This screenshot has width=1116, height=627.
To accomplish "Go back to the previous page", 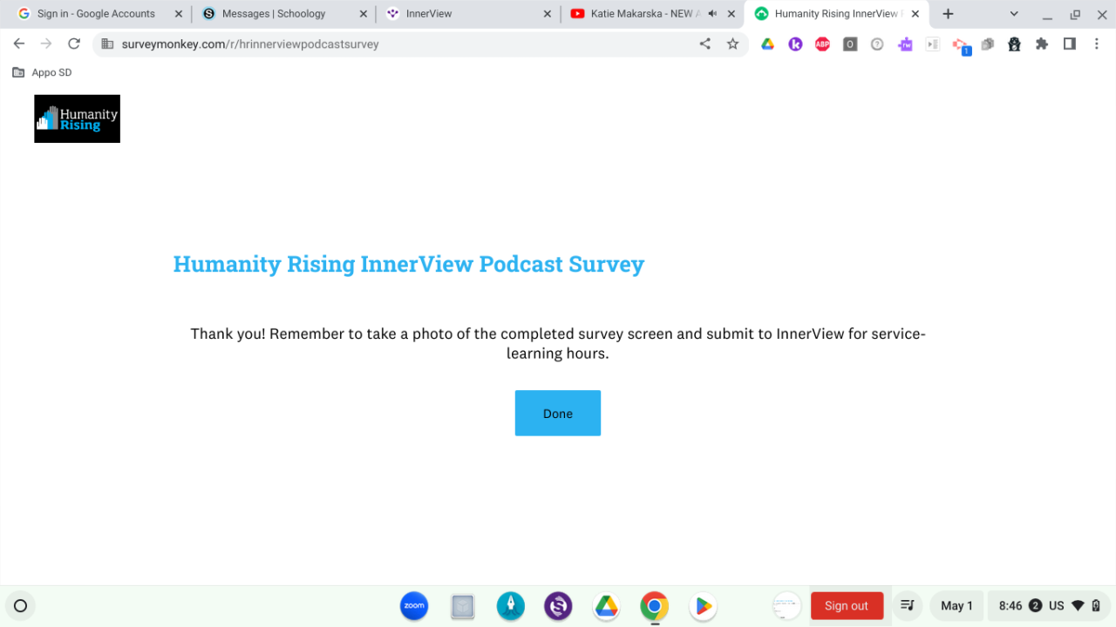I will (x=19, y=44).
